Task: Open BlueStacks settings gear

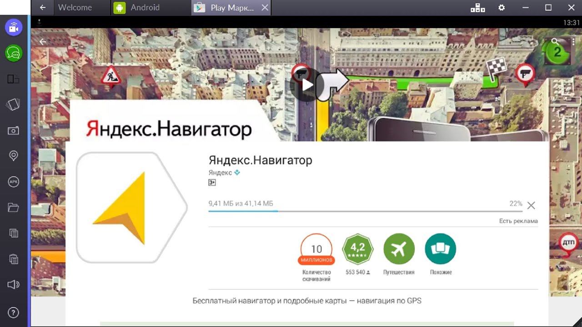Action: pyautogui.click(x=502, y=8)
